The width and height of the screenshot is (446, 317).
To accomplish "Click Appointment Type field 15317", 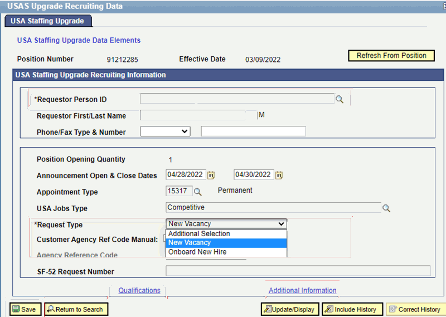I will click(x=179, y=191).
